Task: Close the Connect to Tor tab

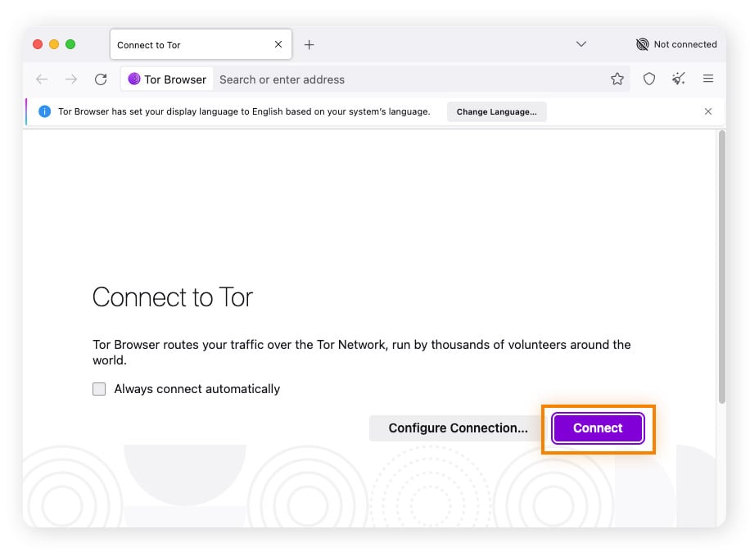Action: [278, 44]
